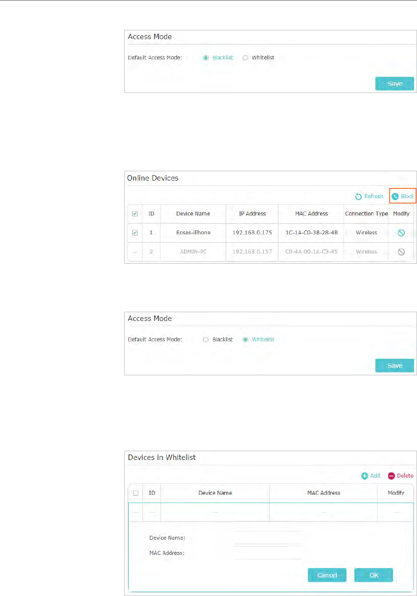Select the ADMIN-PC device name cell
This screenshot has height=596, width=417.
click(x=193, y=252)
